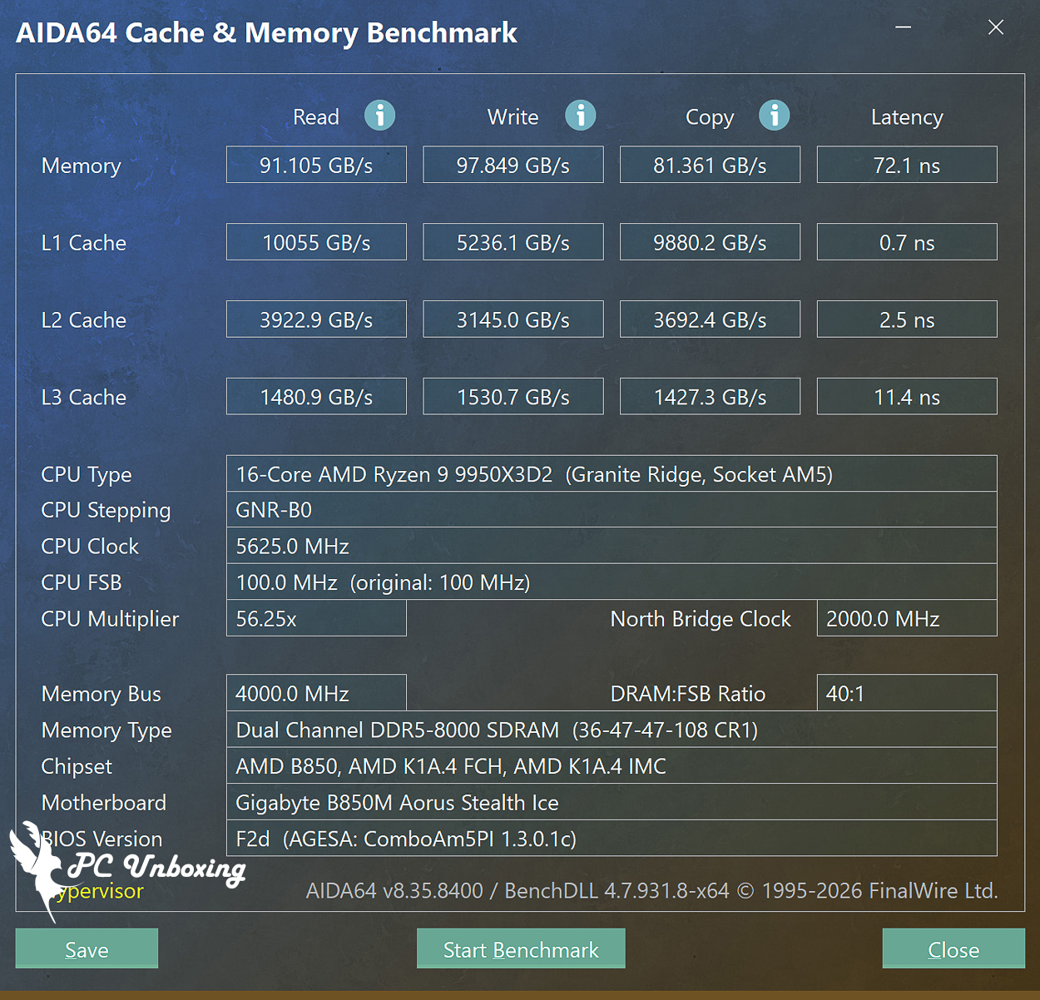Click the CPU Type label
The height and width of the screenshot is (1000, 1040).
[87, 474]
